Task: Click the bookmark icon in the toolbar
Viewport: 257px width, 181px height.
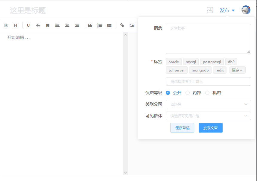Action: pyautogui.click(x=48, y=25)
